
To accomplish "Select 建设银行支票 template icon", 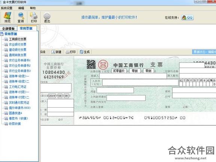I will (6, 50).
